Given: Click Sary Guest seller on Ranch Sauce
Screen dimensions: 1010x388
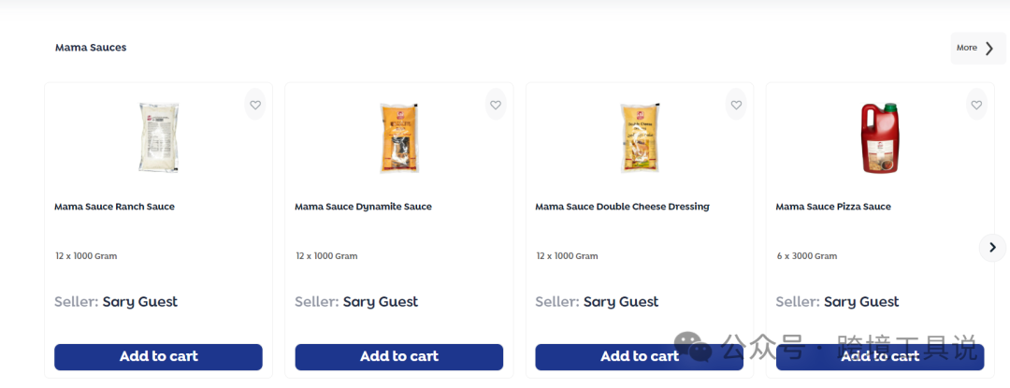Looking at the screenshot, I should coord(139,302).
